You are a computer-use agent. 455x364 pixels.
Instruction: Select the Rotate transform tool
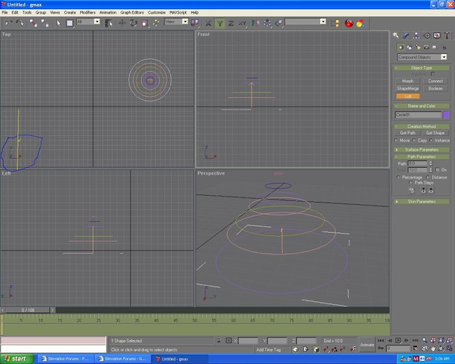pos(133,23)
